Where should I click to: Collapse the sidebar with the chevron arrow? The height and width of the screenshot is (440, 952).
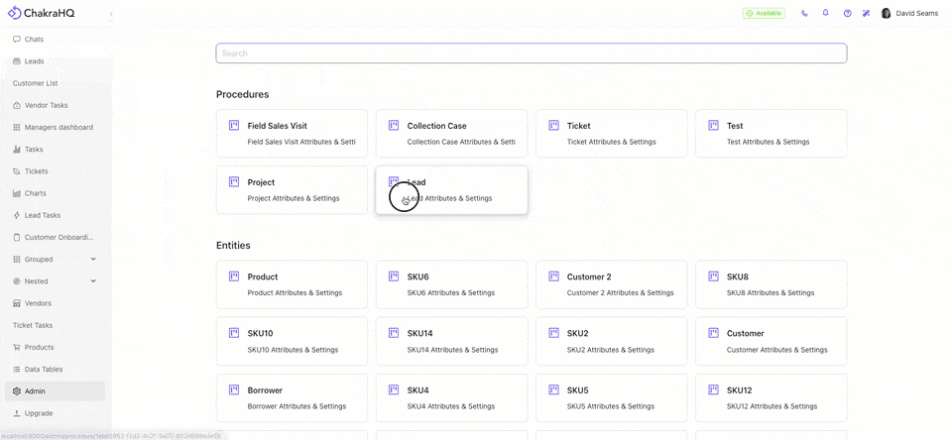pyautogui.click(x=111, y=14)
